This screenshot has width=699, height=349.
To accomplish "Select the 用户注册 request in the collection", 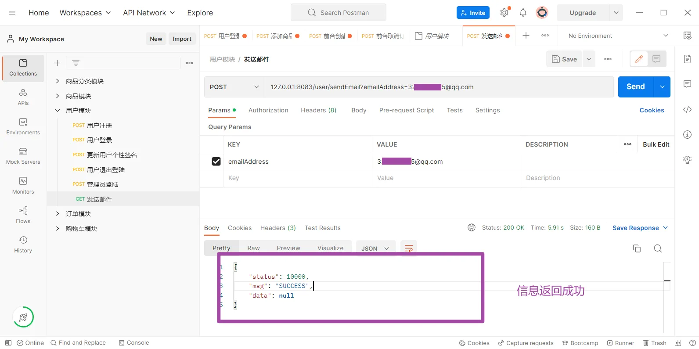I will click(x=99, y=126).
